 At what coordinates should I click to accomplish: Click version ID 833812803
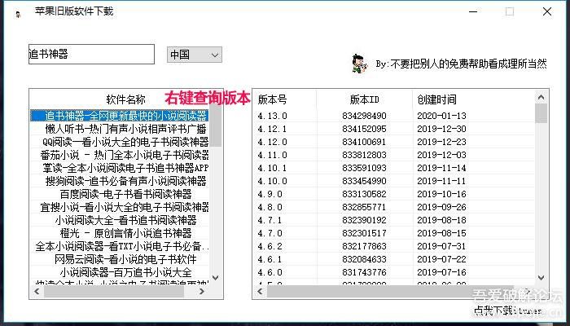[364, 155]
